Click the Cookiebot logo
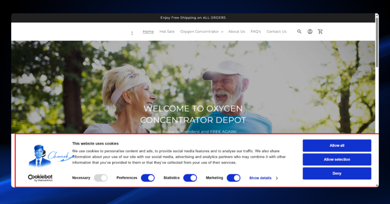The image size is (390, 204). click(40, 178)
